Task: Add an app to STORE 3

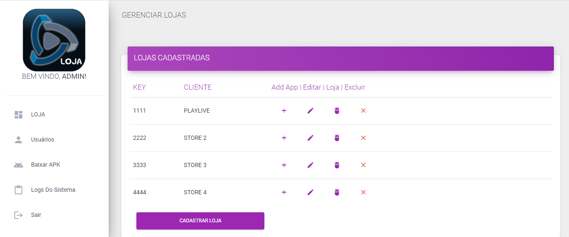Action: [x=284, y=165]
